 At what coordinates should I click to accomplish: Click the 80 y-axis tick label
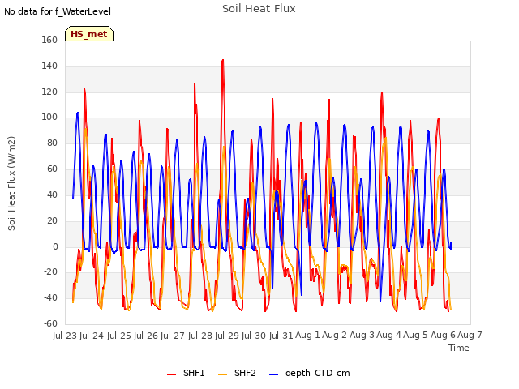(x=52, y=143)
